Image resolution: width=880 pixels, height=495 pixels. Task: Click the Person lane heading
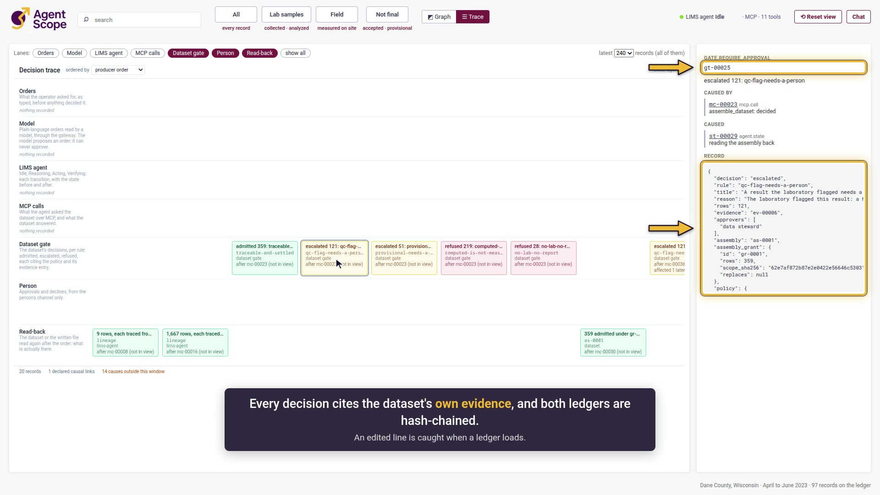[x=28, y=286]
